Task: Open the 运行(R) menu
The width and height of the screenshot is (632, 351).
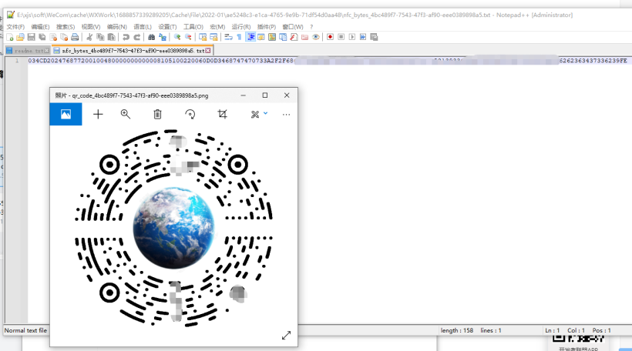Action: (x=241, y=27)
